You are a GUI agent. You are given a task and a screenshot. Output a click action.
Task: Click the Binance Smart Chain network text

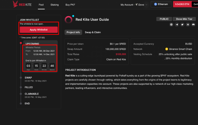pyautogui.click(x=181, y=49)
